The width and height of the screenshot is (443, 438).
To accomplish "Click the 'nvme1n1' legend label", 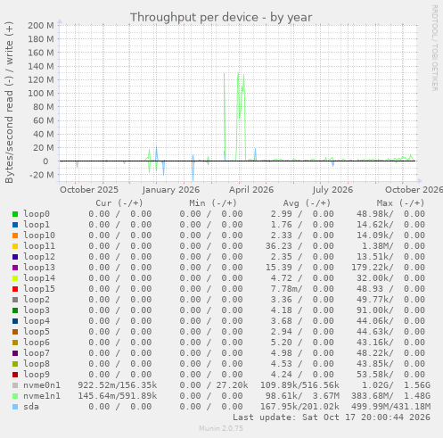I will click(x=42, y=396).
